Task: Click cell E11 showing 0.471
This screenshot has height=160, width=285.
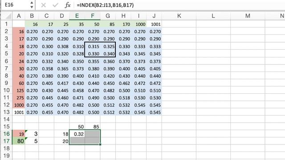Action: (77, 98)
